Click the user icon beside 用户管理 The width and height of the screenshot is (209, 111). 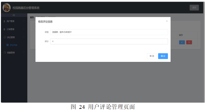(x=4, y=21)
